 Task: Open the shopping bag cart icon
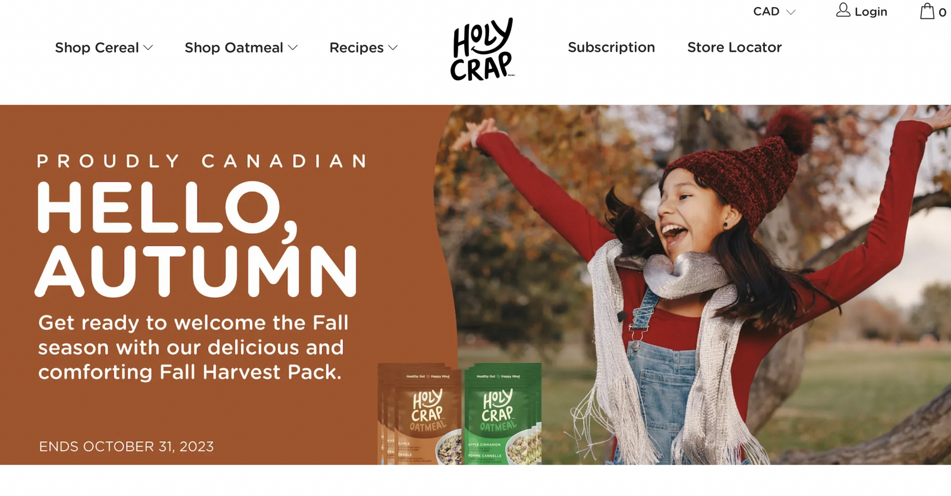[927, 11]
